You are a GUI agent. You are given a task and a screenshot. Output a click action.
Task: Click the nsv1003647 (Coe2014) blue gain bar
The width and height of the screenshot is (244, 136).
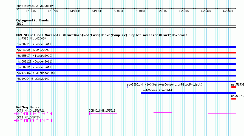coord(188,93)
